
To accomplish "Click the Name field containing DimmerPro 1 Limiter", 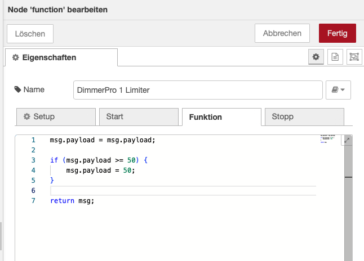I will click(197, 90).
